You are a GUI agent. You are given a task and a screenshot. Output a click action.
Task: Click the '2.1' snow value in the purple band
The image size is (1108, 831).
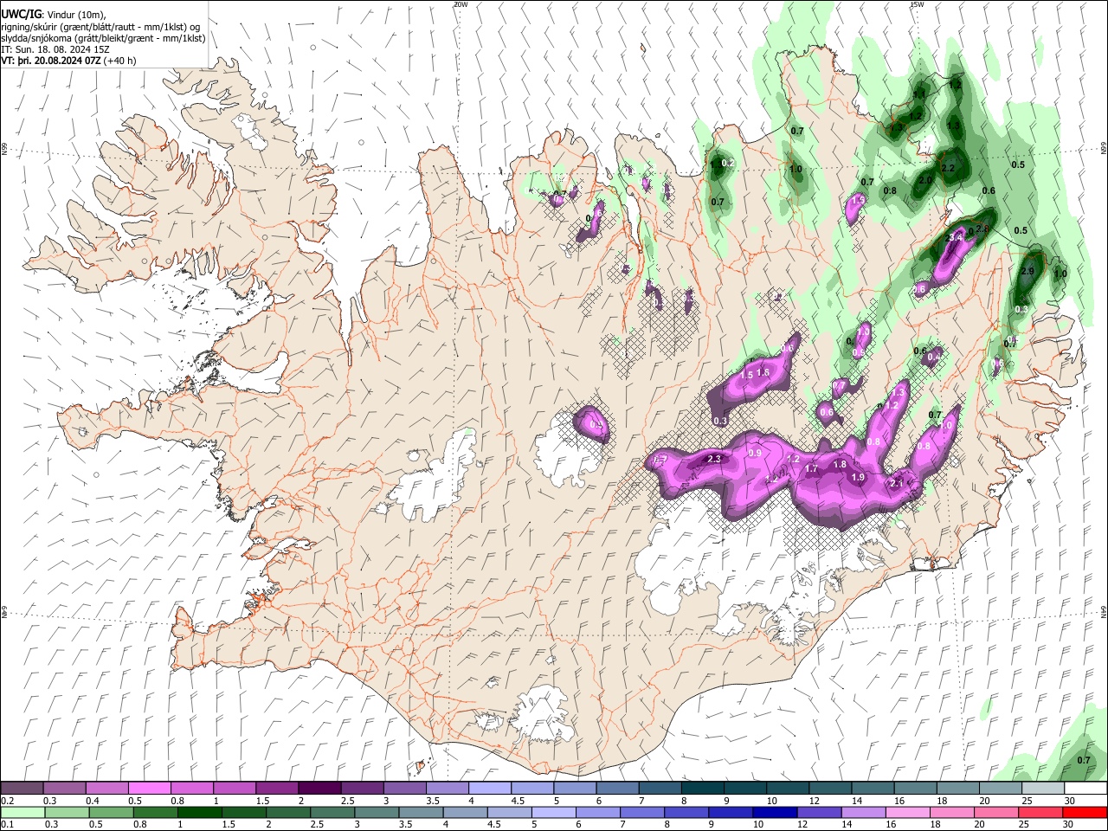(898, 483)
